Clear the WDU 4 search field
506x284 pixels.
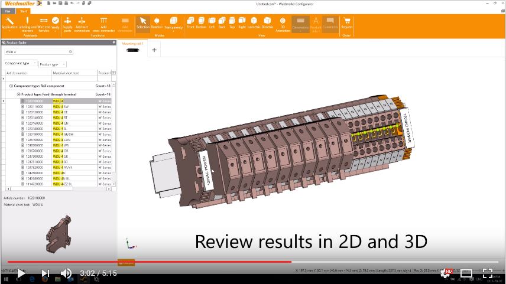[x=70, y=51]
